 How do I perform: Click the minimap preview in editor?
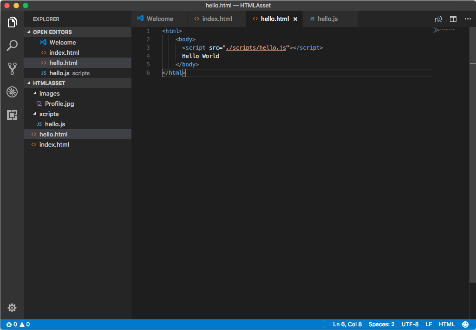[443, 29]
